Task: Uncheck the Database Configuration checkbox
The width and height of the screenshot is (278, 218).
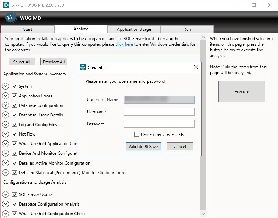Action: (15, 105)
